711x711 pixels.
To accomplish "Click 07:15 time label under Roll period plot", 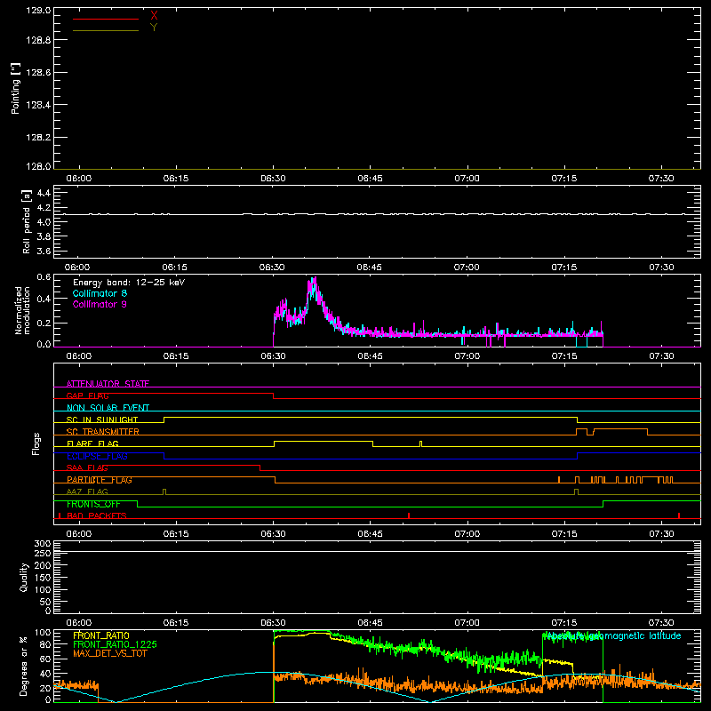I will [564, 268].
